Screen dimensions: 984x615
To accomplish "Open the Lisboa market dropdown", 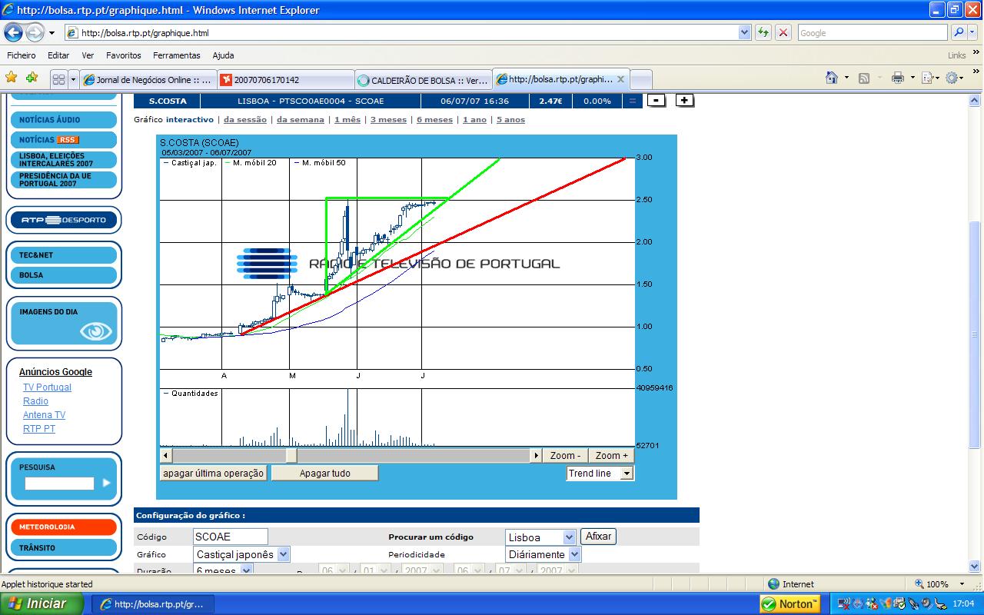I will 569,537.
